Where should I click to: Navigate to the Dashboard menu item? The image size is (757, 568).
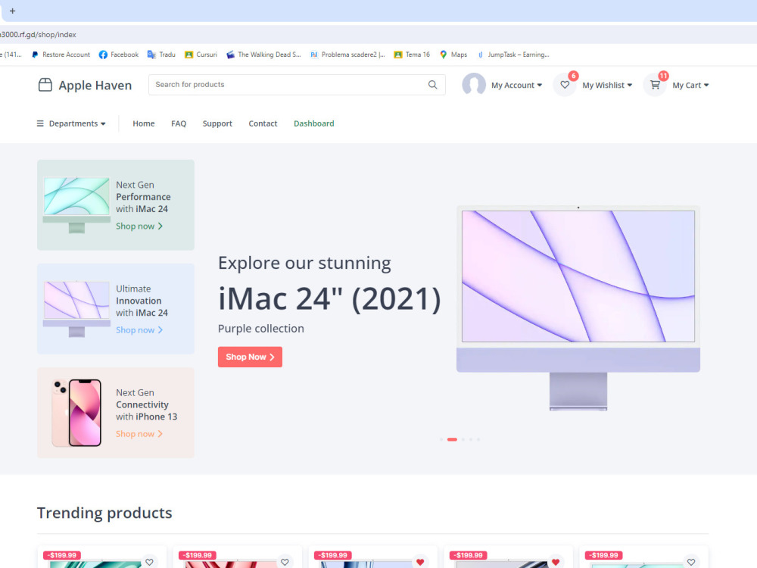(313, 123)
